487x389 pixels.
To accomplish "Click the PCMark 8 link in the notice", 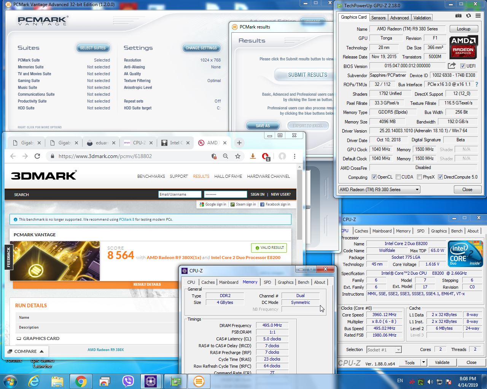I will tap(126, 220).
